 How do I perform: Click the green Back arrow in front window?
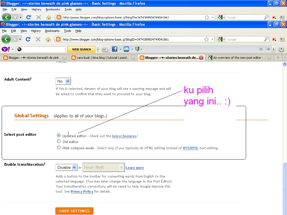6,39
